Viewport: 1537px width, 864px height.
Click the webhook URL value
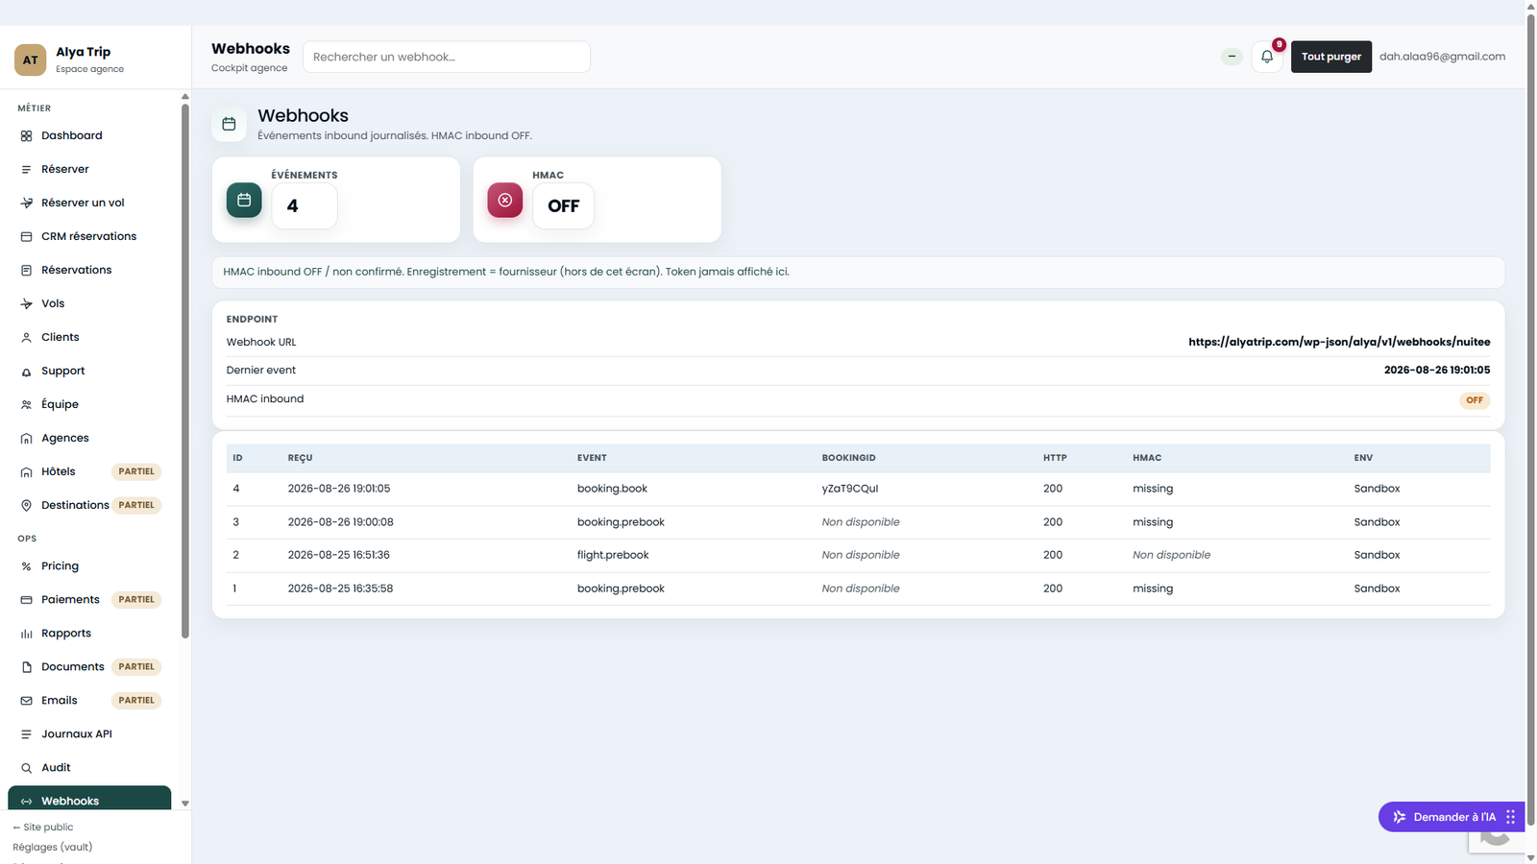(x=1339, y=342)
